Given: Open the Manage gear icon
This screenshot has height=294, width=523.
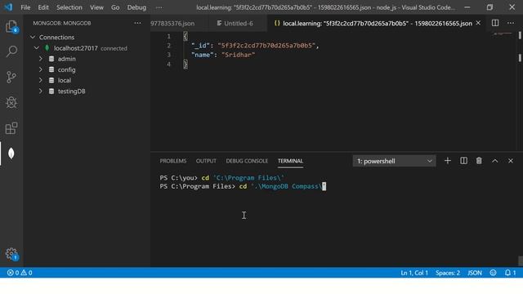Looking at the screenshot, I should 11,254.
